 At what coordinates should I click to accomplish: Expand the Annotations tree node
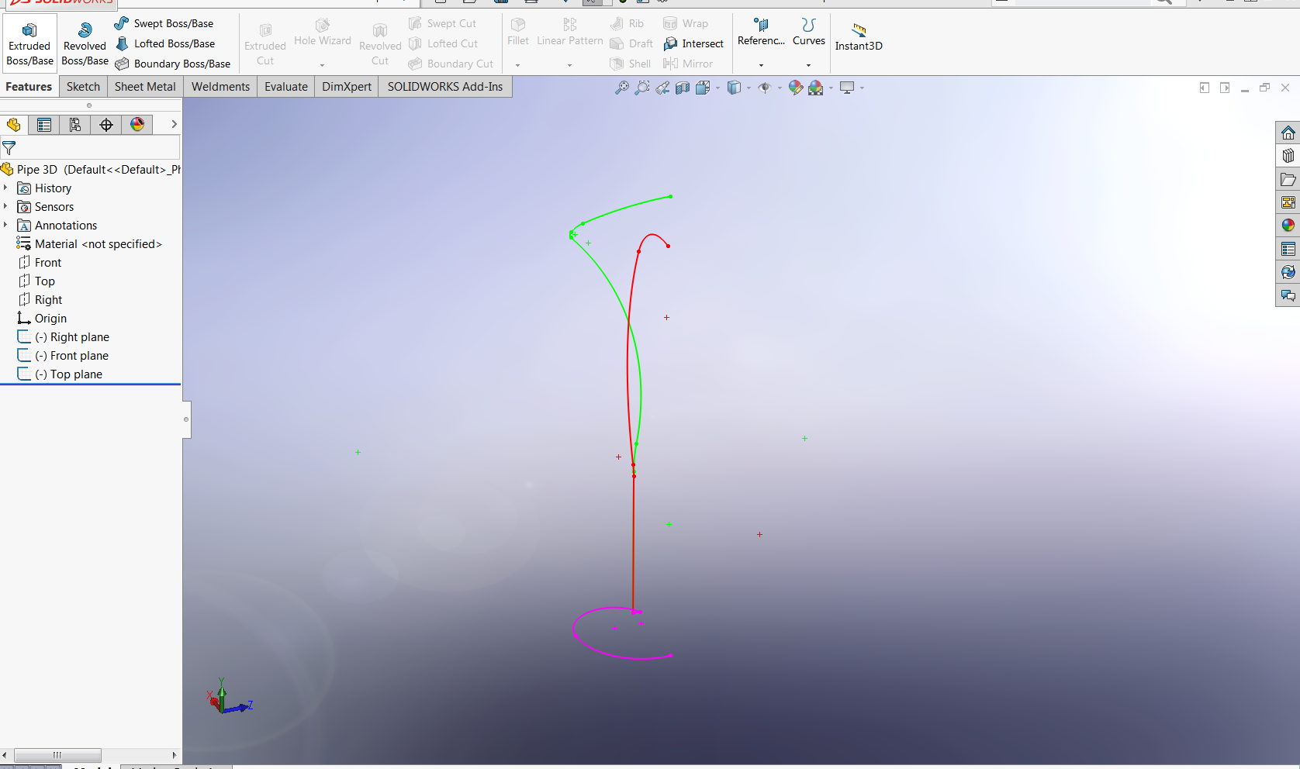click(5, 225)
